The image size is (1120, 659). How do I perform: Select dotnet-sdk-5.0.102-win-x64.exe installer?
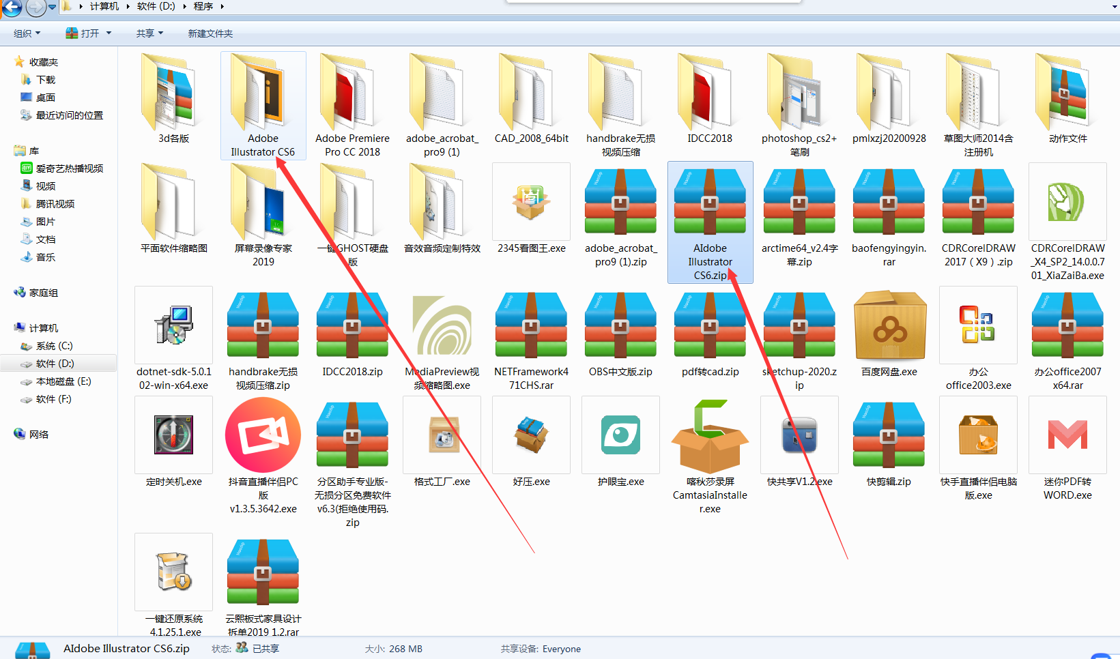pyautogui.click(x=173, y=325)
